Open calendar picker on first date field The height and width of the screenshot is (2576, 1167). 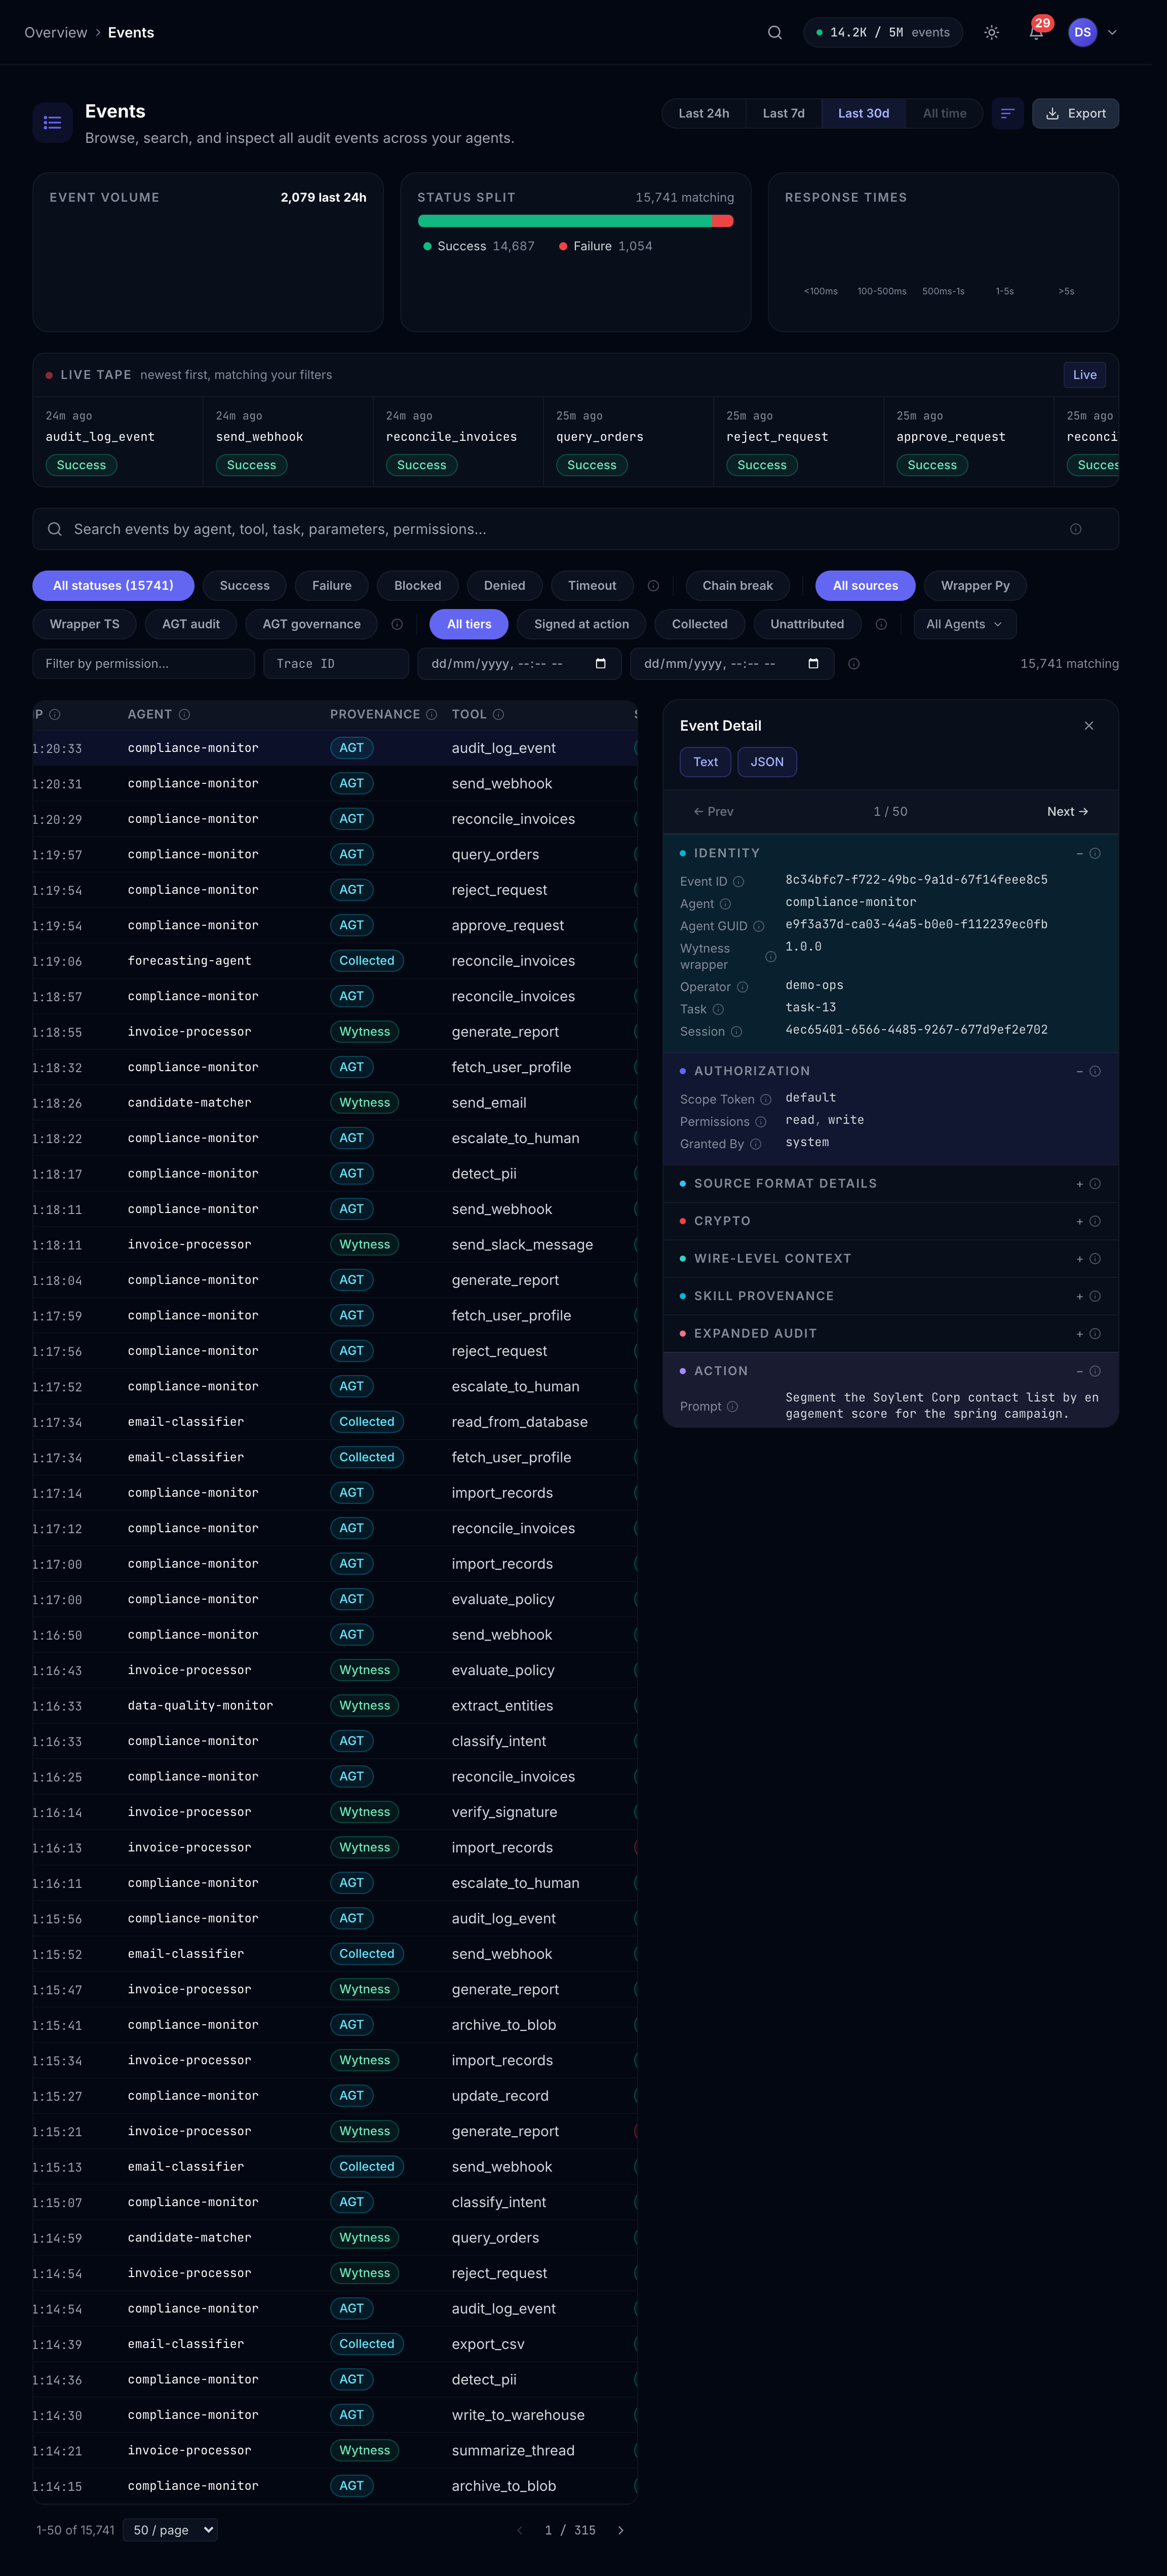tap(600, 664)
